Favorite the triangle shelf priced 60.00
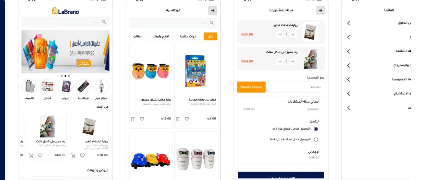441x180 pixels. point(40,155)
